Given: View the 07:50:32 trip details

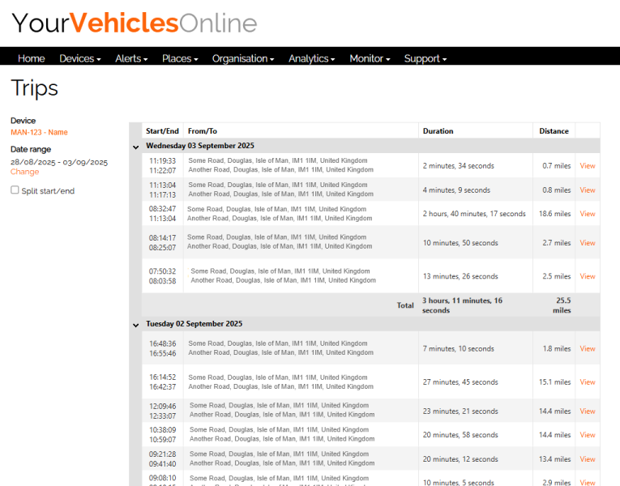Looking at the screenshot, I should pos(587,276).
